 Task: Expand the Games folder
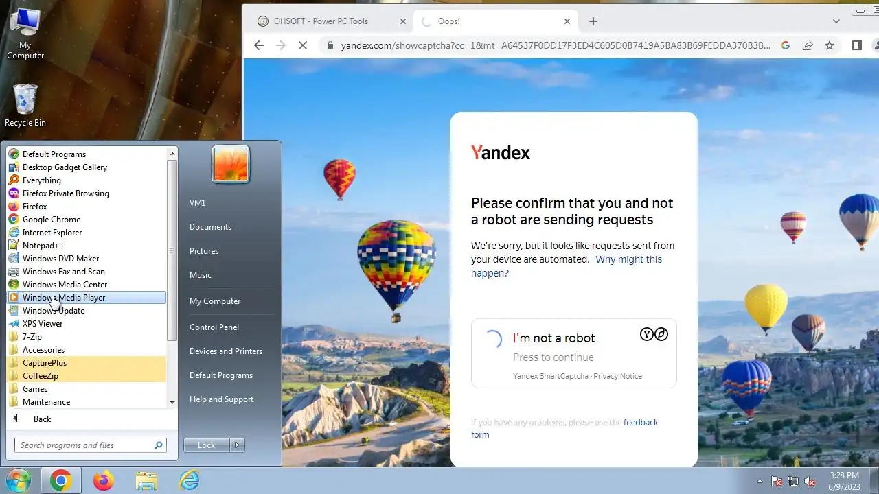86,389
